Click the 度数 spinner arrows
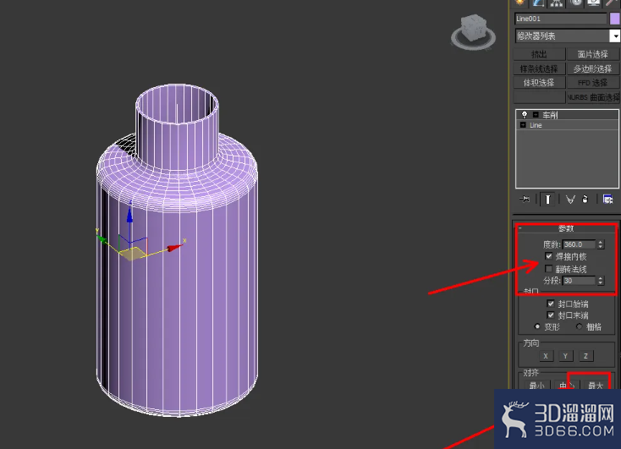 [601, 244]
